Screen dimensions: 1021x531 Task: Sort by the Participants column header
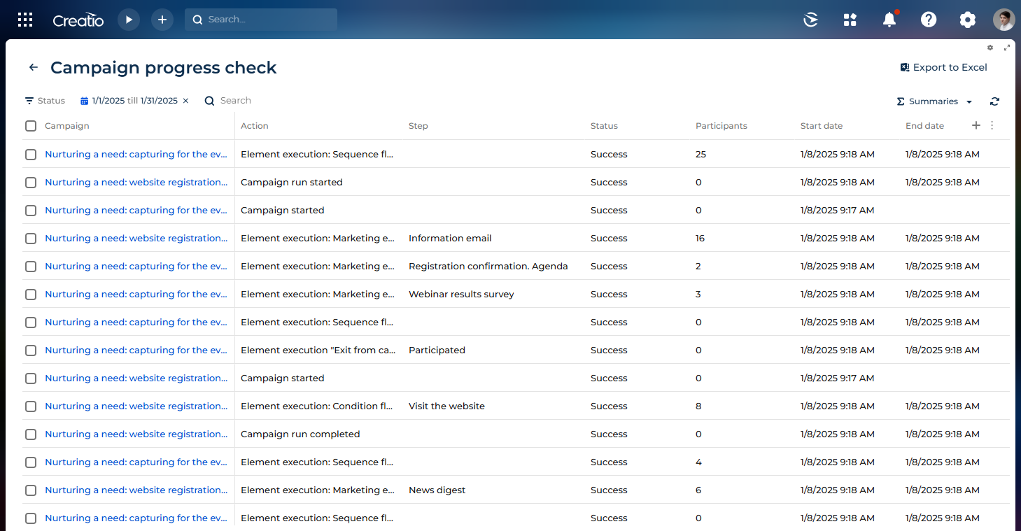tap(721, 126)
